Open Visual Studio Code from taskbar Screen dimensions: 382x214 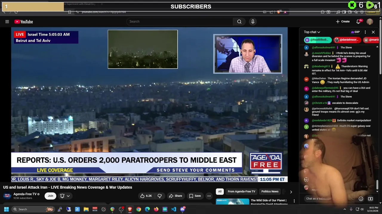(x=174, y=209)
